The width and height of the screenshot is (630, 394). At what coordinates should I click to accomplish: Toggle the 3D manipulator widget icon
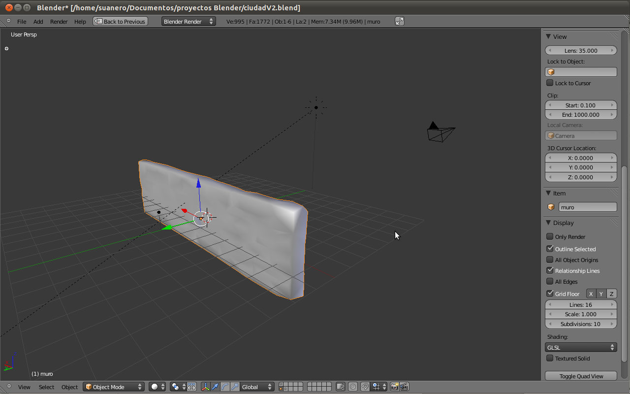(x=205, y=387)
